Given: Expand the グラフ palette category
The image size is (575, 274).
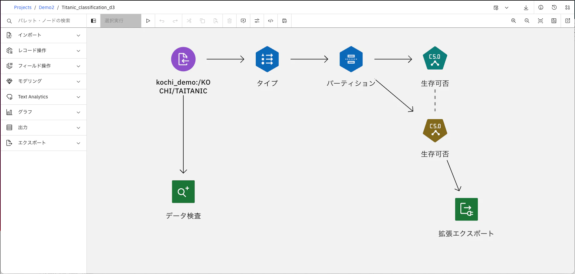Looking at the screenshot, I should tap(44, 112).
